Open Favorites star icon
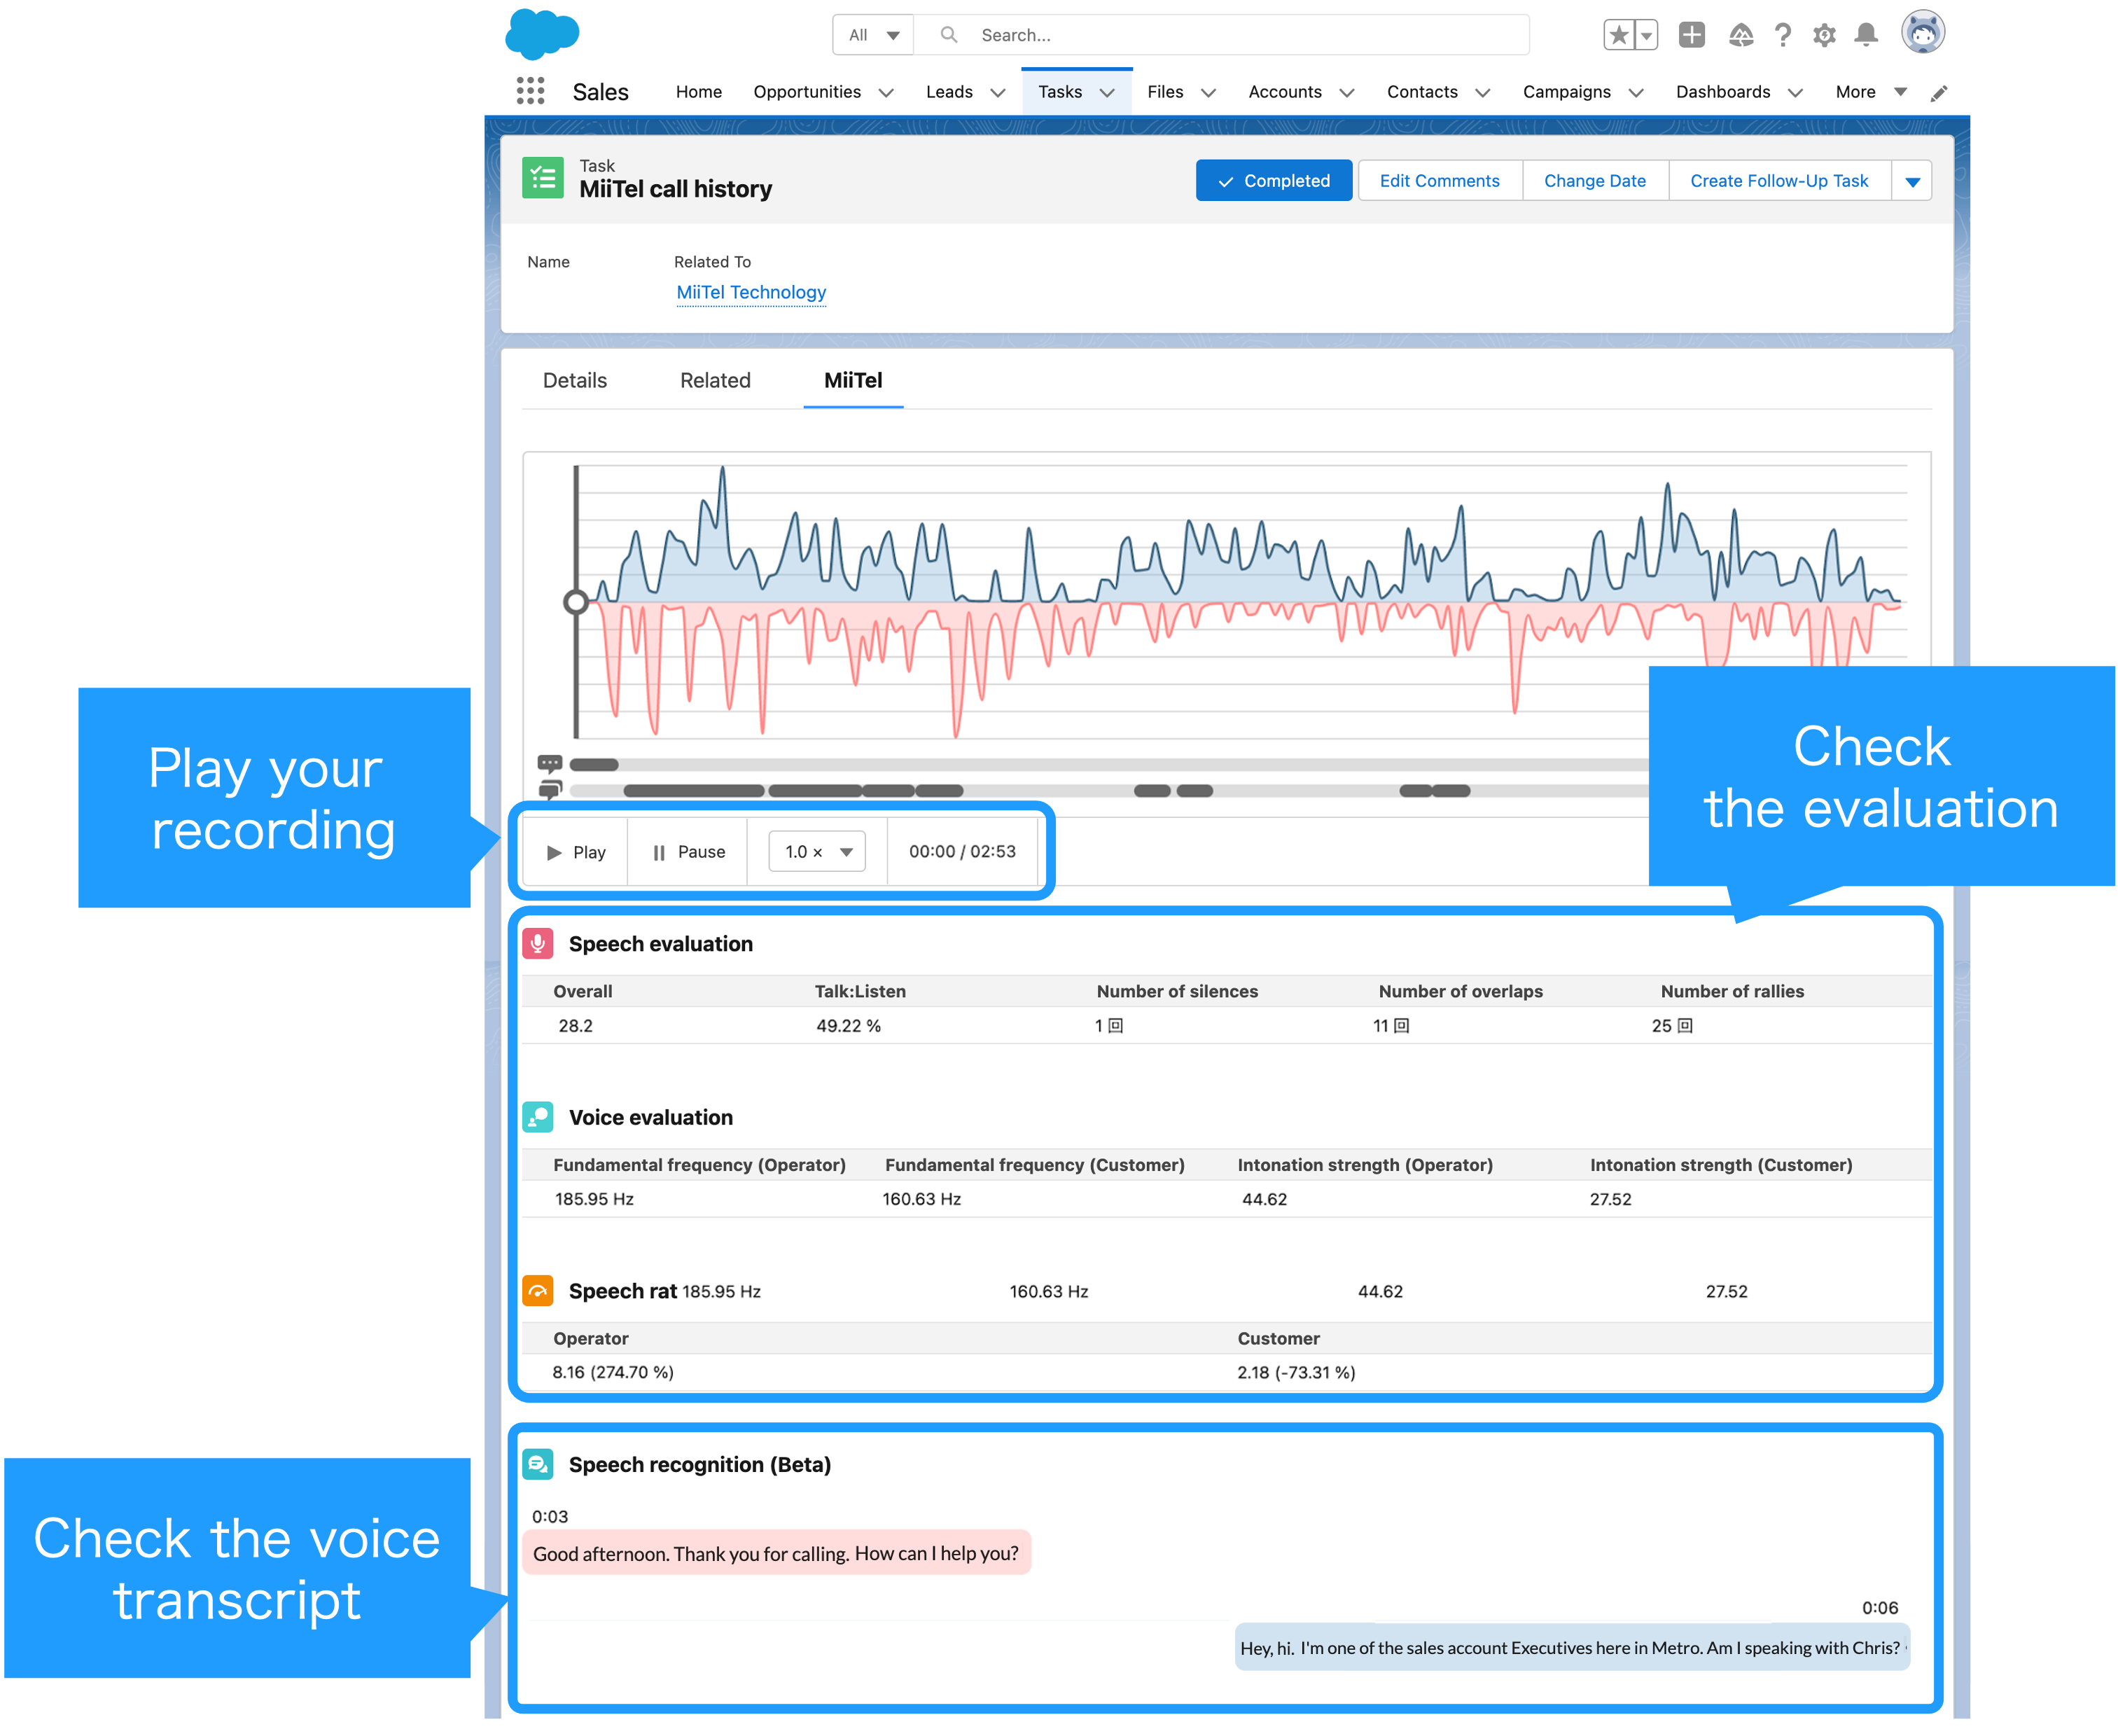This screenshot has height=1736, width=2118. point(1619,35)
